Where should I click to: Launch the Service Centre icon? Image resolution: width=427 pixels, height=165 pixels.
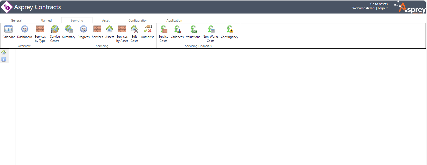pyautogui.click(x=55, y=29)
